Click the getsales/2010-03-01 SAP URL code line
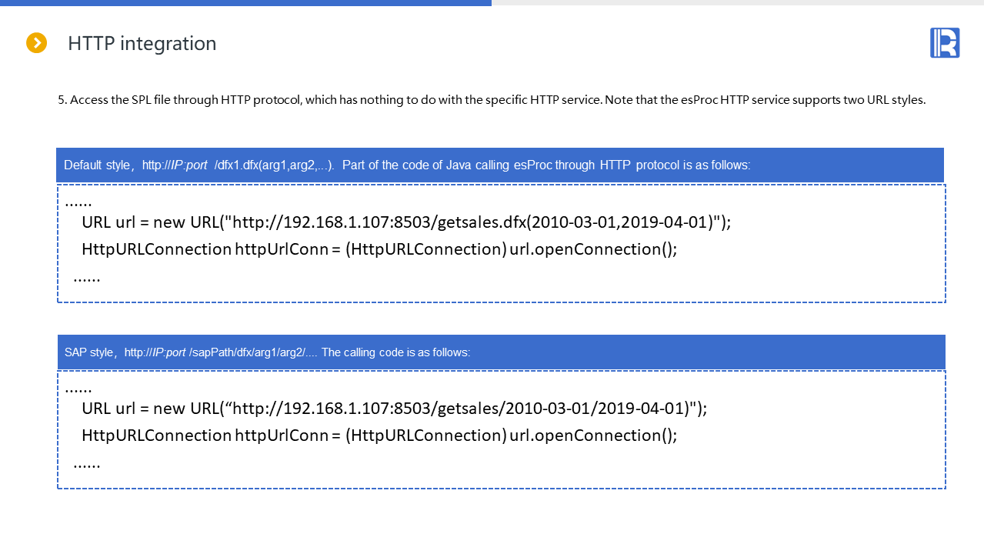This screenshot has width=984, height=554. pyautogui.click(x=394, y=409)
